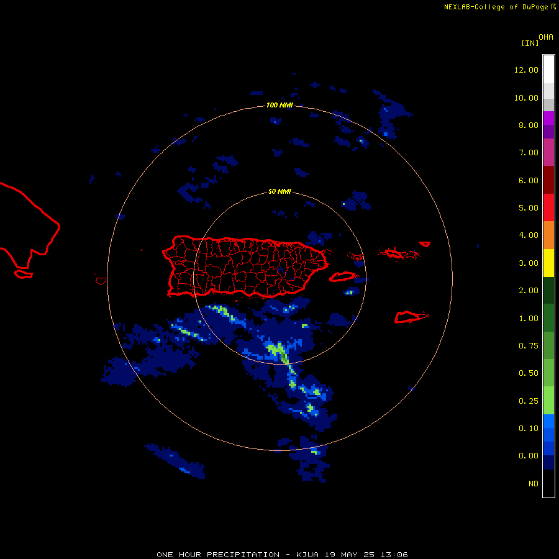Click the One Hour Precipitation KJUA caption

[282, 555]
